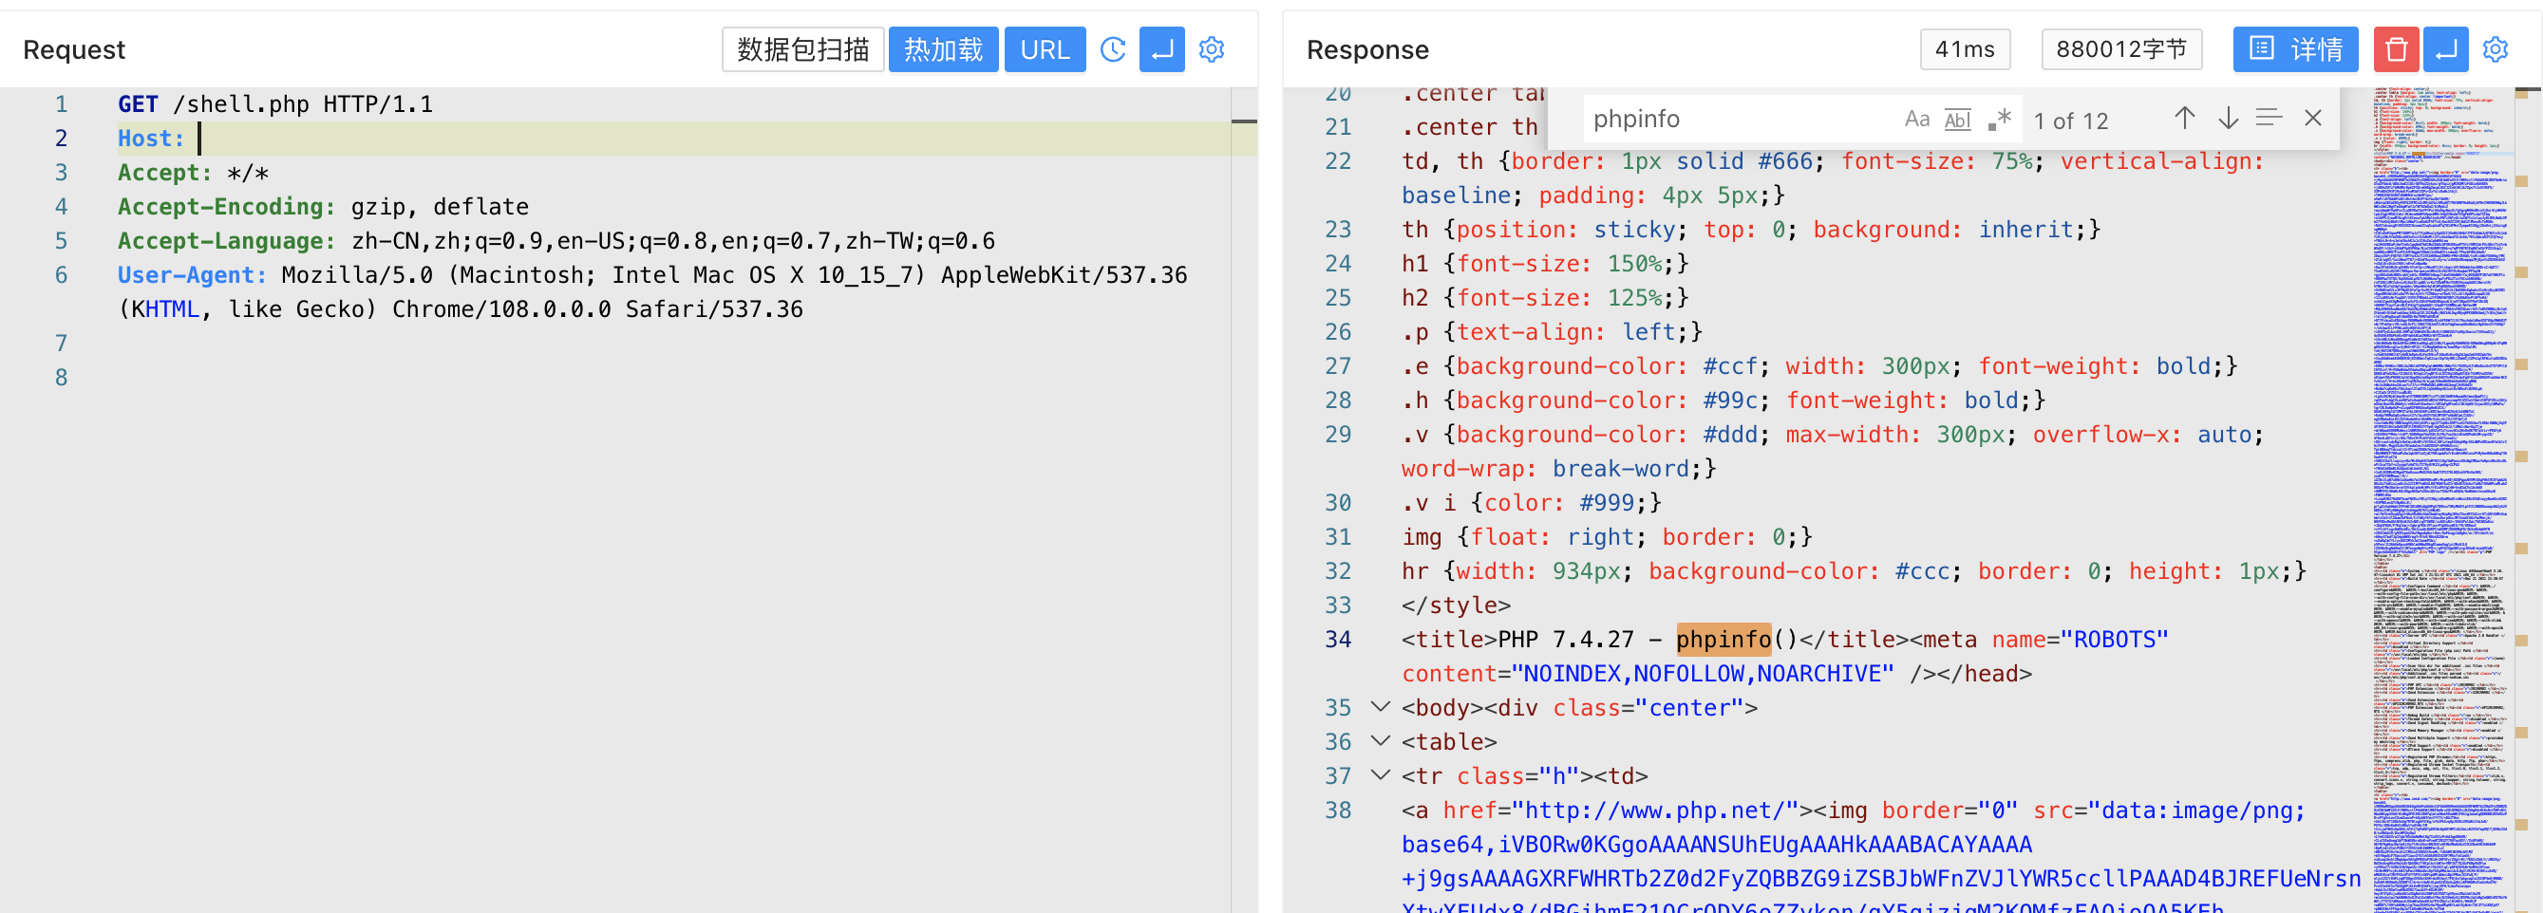Toggle Use Regular Expression in search
The image size is (2543, 913).
click(x=1999, y=120)
